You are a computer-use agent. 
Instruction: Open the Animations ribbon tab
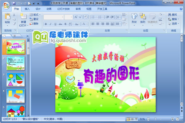click(x=49, y=9)
